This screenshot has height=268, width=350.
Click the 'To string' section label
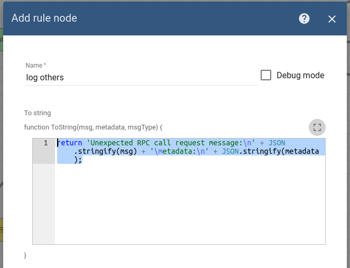(x=38, y=113)
